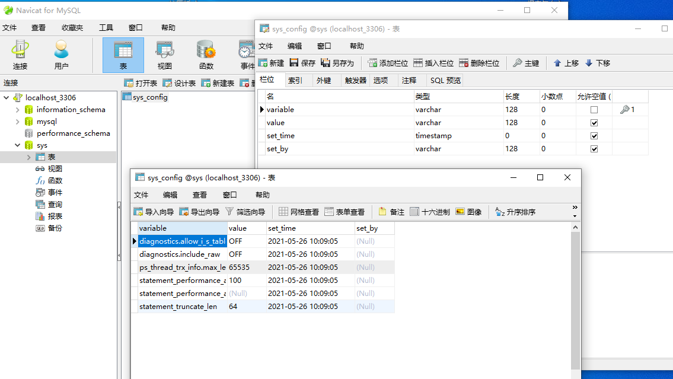Expand the information_schema database node

[18, 110]
